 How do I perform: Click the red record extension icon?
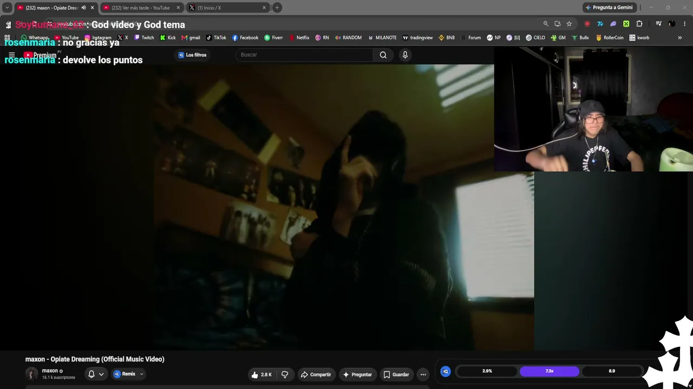587,24
